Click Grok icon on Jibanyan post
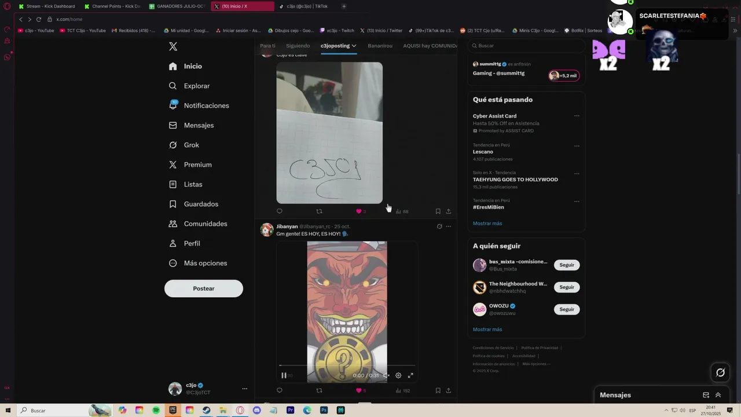This screenshot has width=741, height=417. 439,226
